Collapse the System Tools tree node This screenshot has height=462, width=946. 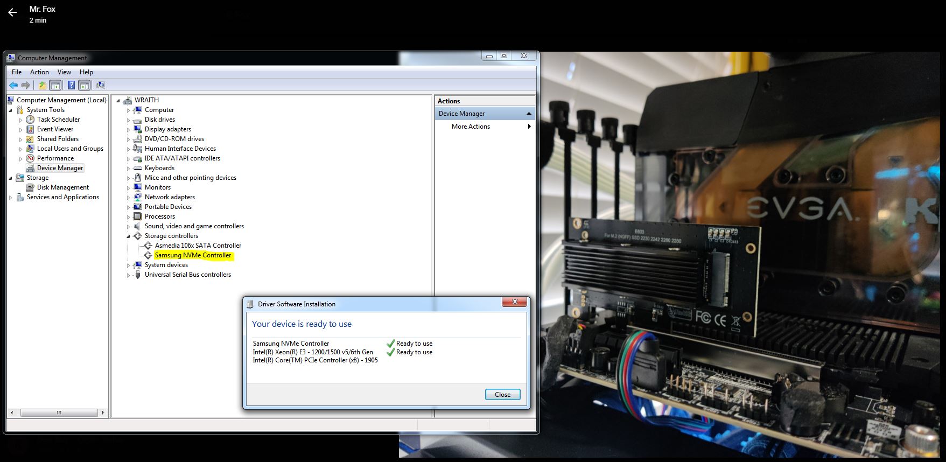pos(10,110)
